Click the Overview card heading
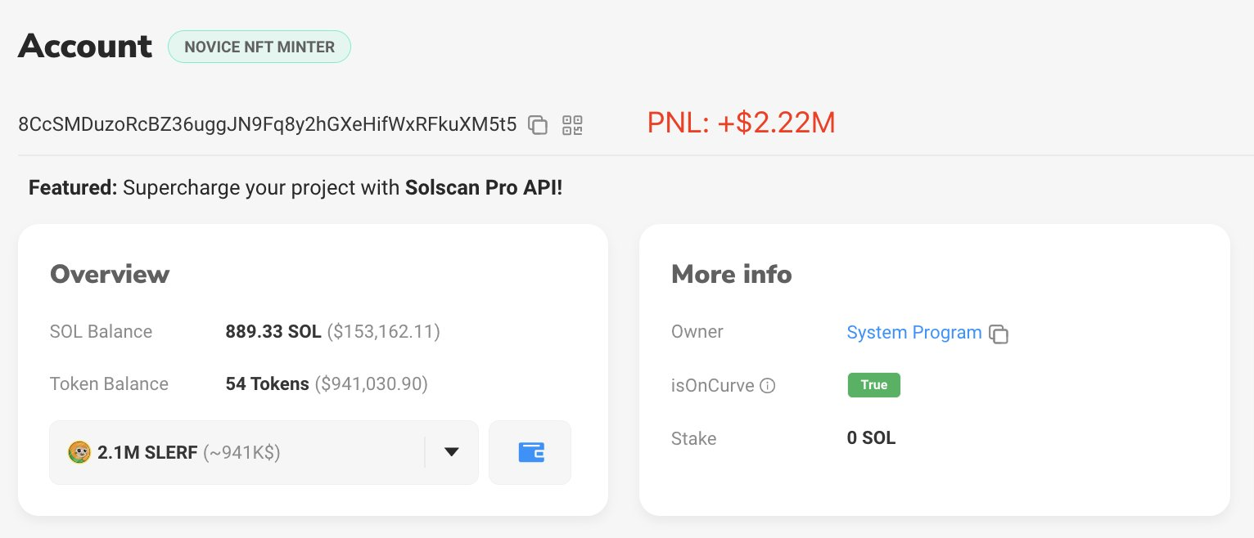 (x=110, y=274)
